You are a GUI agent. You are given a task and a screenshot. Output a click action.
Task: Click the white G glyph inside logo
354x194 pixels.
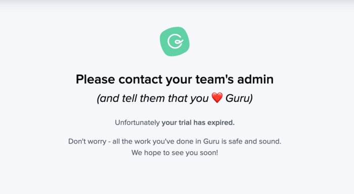[175, 41]
